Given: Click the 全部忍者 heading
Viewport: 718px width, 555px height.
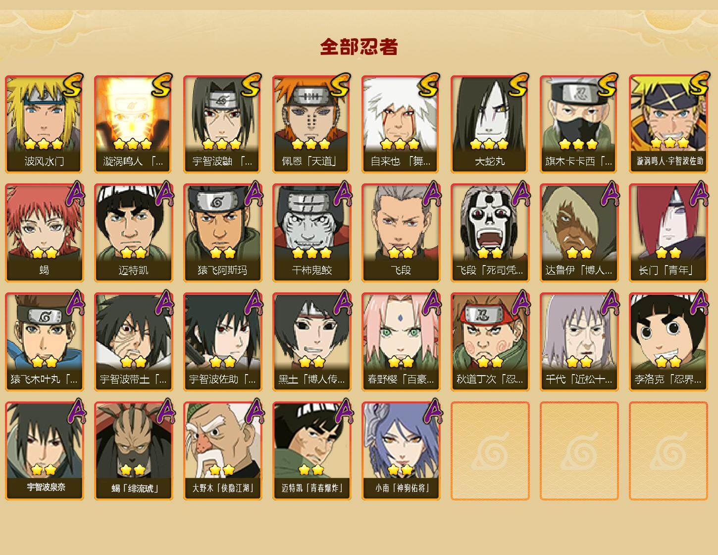Looking at the screenshot, I should (x=359, y=47).
